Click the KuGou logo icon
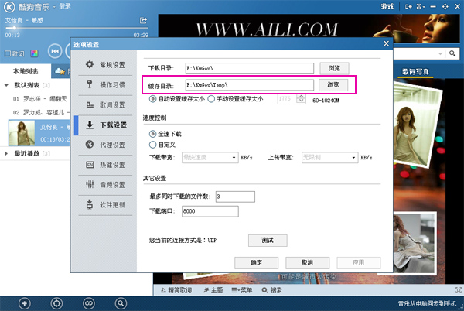 pyautogui.click(x=9, y=7)
